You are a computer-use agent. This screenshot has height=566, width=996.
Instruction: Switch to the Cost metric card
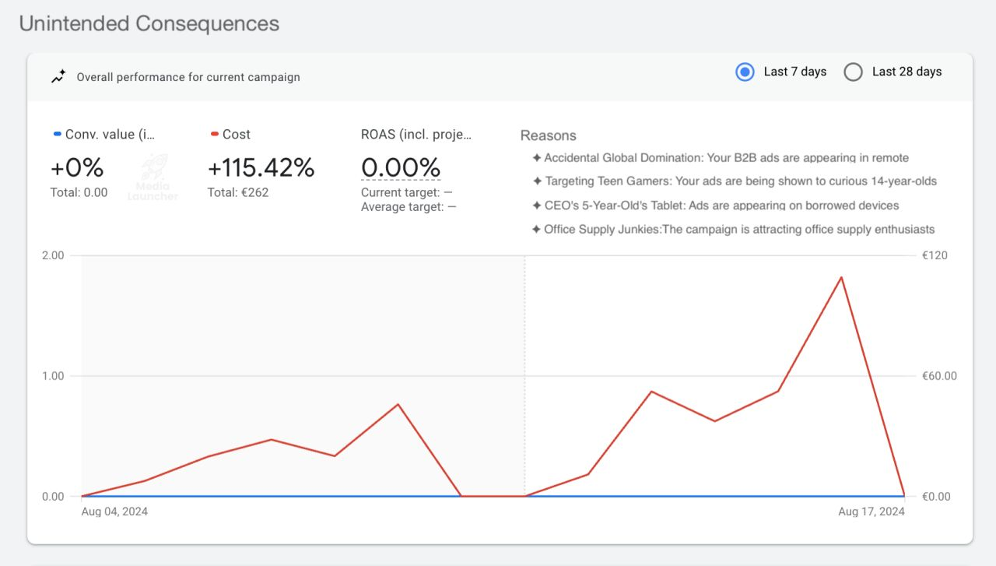(x=261, y=167)
